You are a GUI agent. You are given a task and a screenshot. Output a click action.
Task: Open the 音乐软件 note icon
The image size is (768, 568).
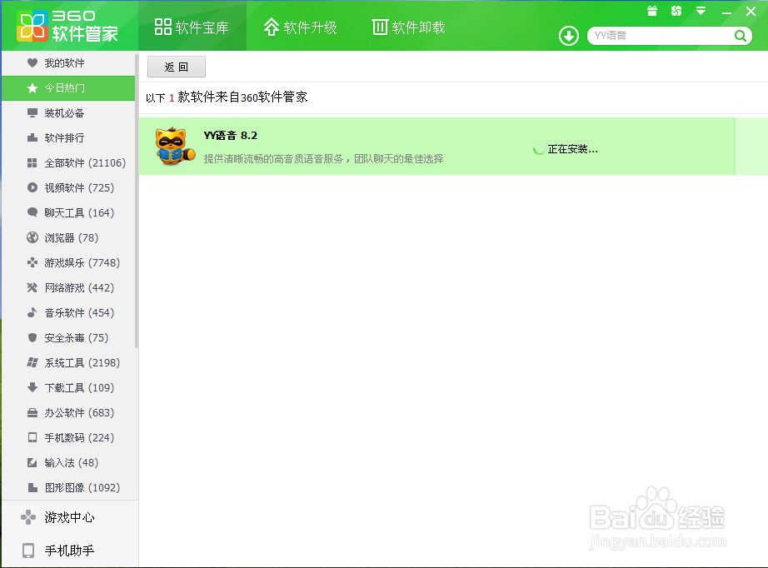pyautogui.click(x=32, y=312)
